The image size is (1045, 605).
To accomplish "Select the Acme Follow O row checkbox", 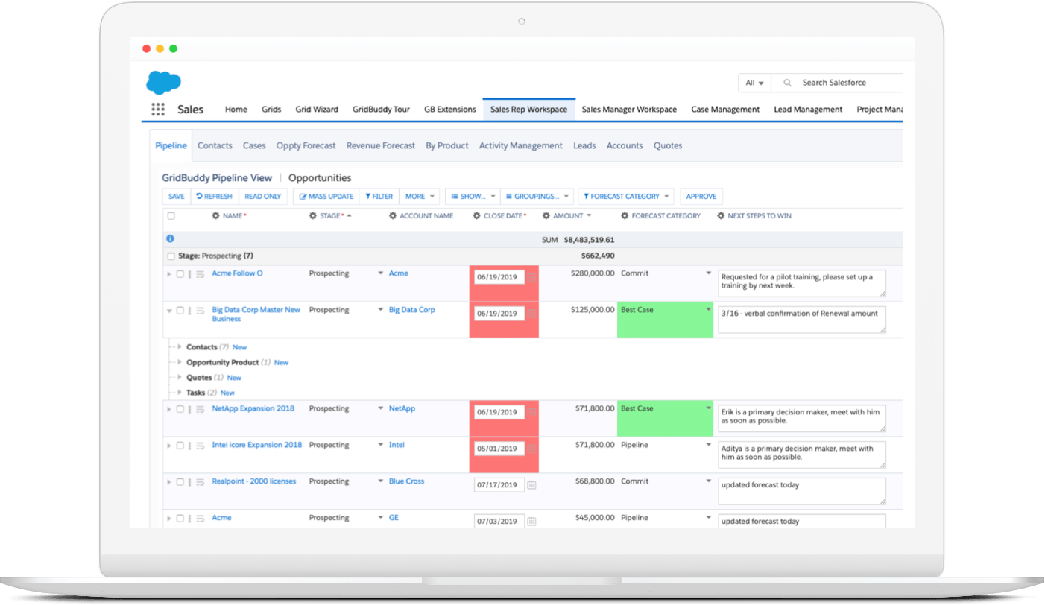I will [x=180, y=274].
